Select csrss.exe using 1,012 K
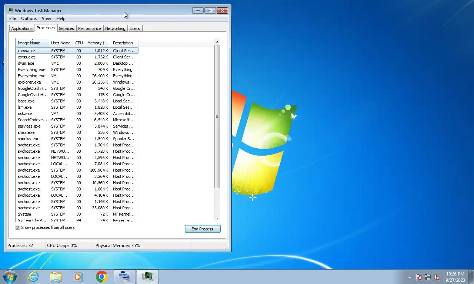 (x=77, y=51)
